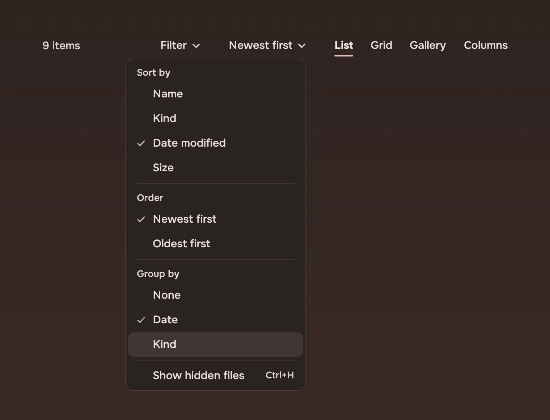Choose Oldest first order
The image size is (550, 420).
(x=216, y=244)
